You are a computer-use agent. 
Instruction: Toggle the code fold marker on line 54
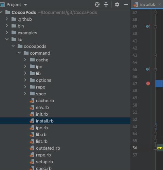(155, 134)
